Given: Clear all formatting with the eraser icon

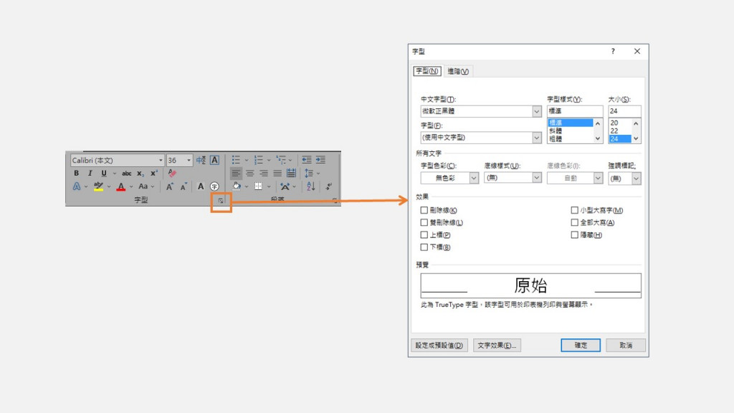Looking at the screenshot, I should [172, 174].
